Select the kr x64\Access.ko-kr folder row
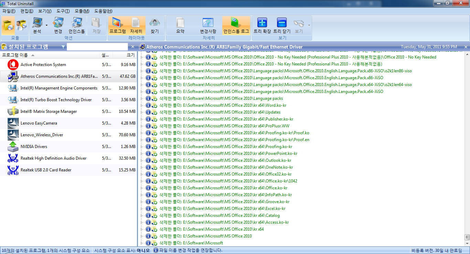 coord(224,222)
